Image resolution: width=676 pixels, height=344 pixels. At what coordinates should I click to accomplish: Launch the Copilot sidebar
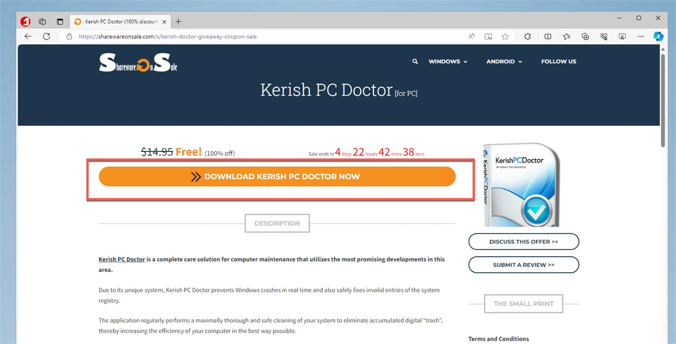[658, 36]
